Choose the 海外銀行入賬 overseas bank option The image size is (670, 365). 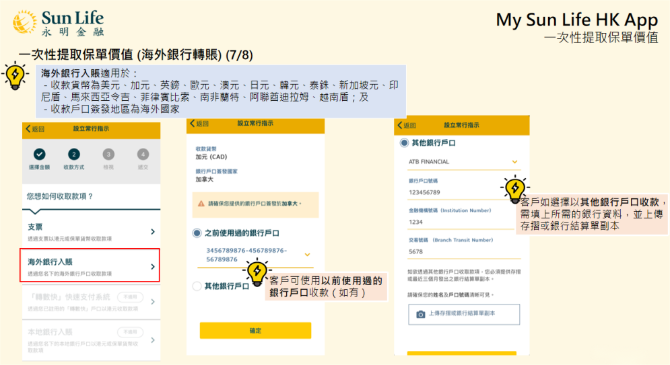[x=92, y=266]
